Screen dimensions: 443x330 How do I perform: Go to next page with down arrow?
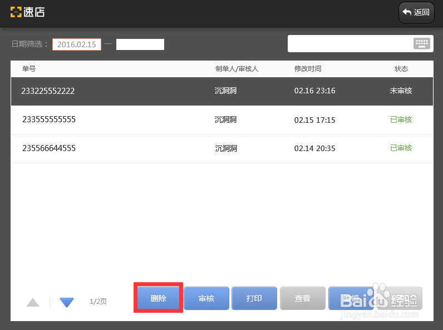click(x=67, y=302)
